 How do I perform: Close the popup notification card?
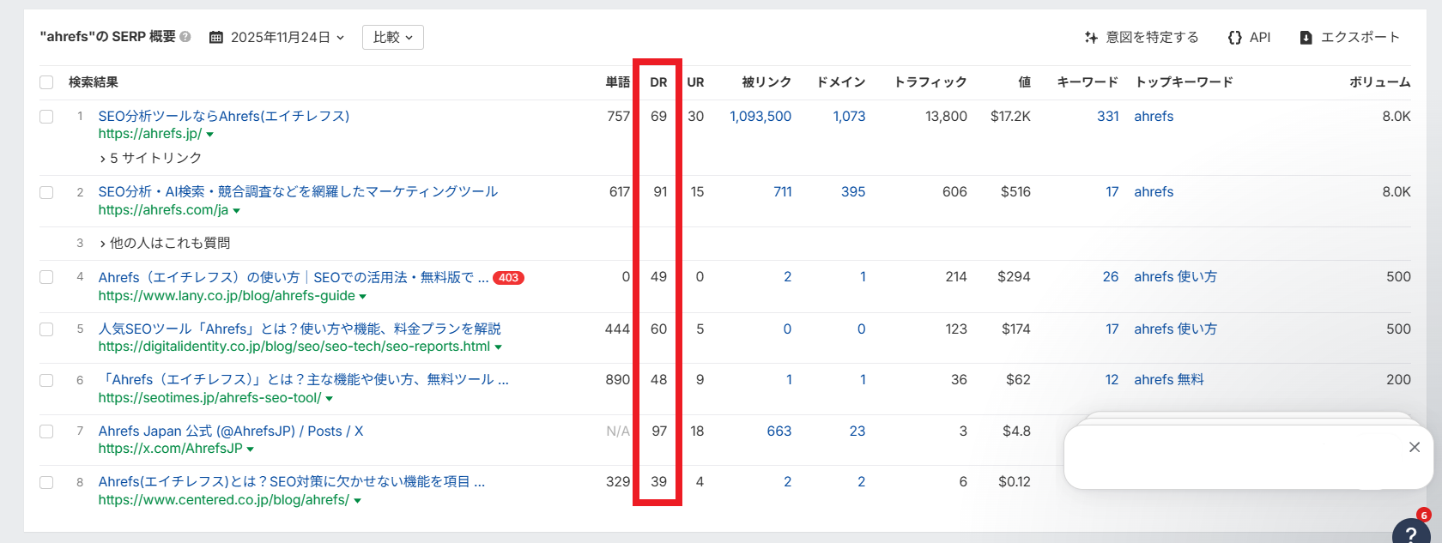click(x=1415, y=447)
